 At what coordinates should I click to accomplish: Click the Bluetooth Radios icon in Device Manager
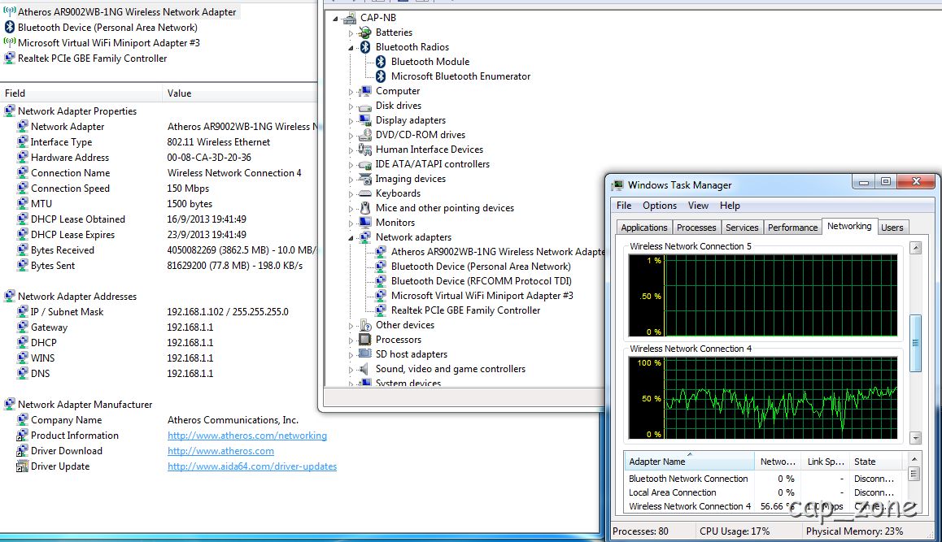point(364,47)
